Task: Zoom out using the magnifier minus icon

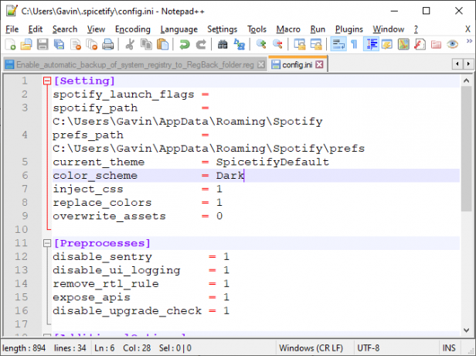Action: [x=277, y=44]
